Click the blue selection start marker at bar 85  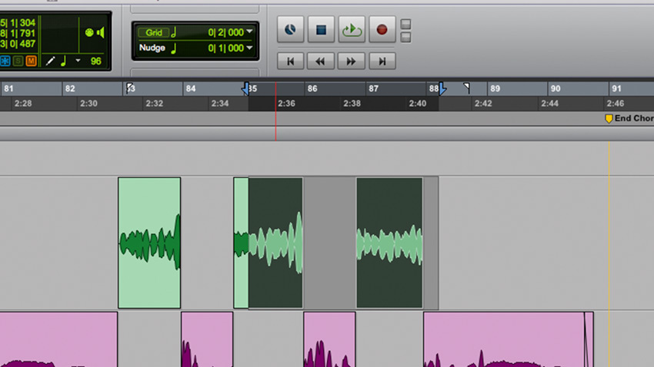click(245, 88)
